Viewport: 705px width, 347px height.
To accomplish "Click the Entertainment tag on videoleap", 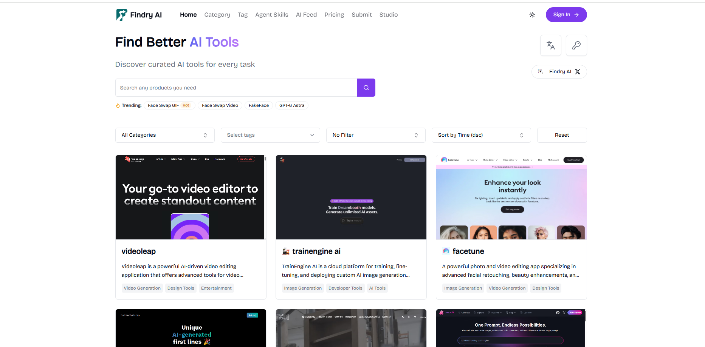I will point(216,288).
